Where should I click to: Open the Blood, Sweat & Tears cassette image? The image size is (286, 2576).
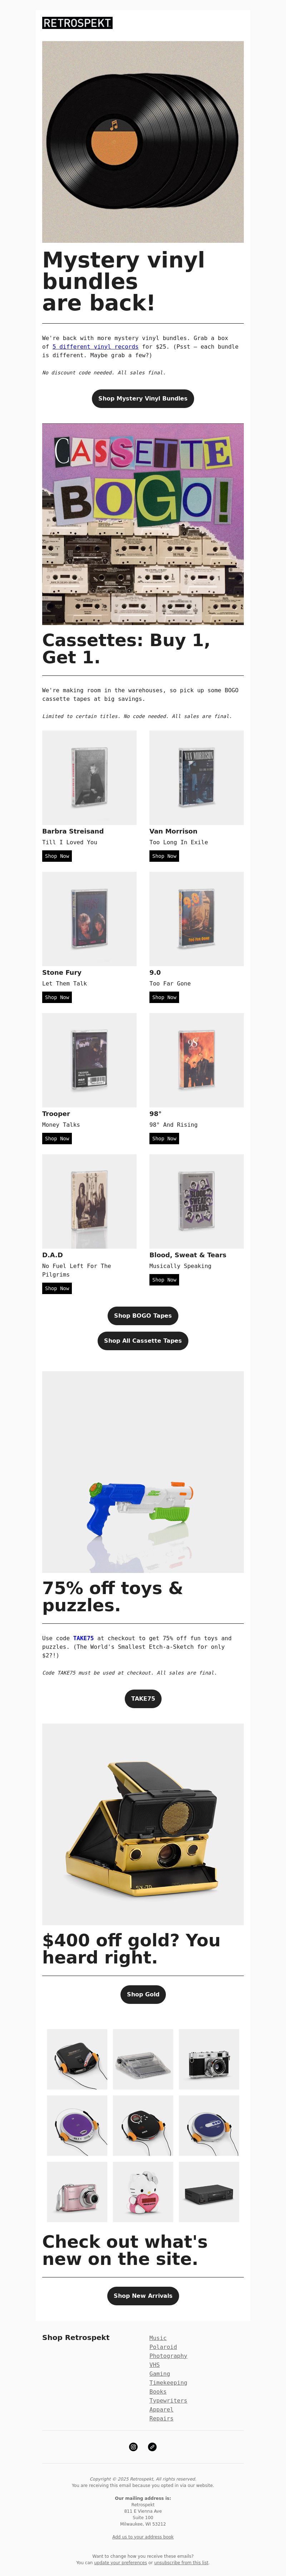click(196, 1201)
